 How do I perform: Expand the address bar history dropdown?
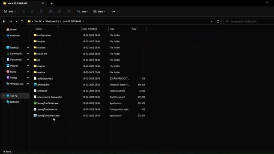click(211, 21)
